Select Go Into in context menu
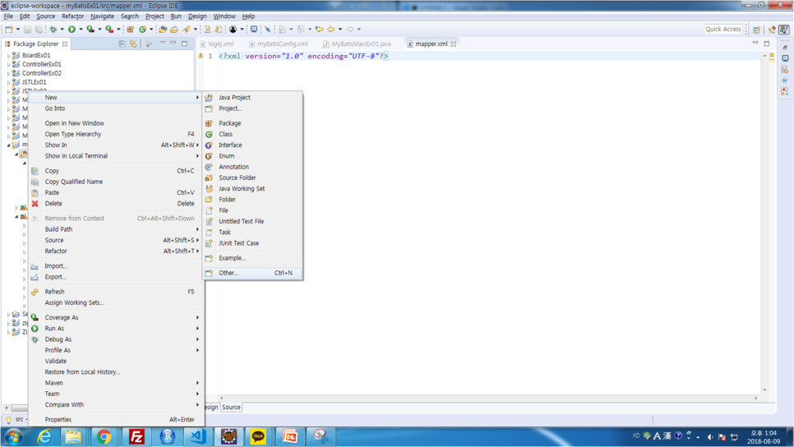This screenshot has width=794, height=447. (x=115, y=108)
